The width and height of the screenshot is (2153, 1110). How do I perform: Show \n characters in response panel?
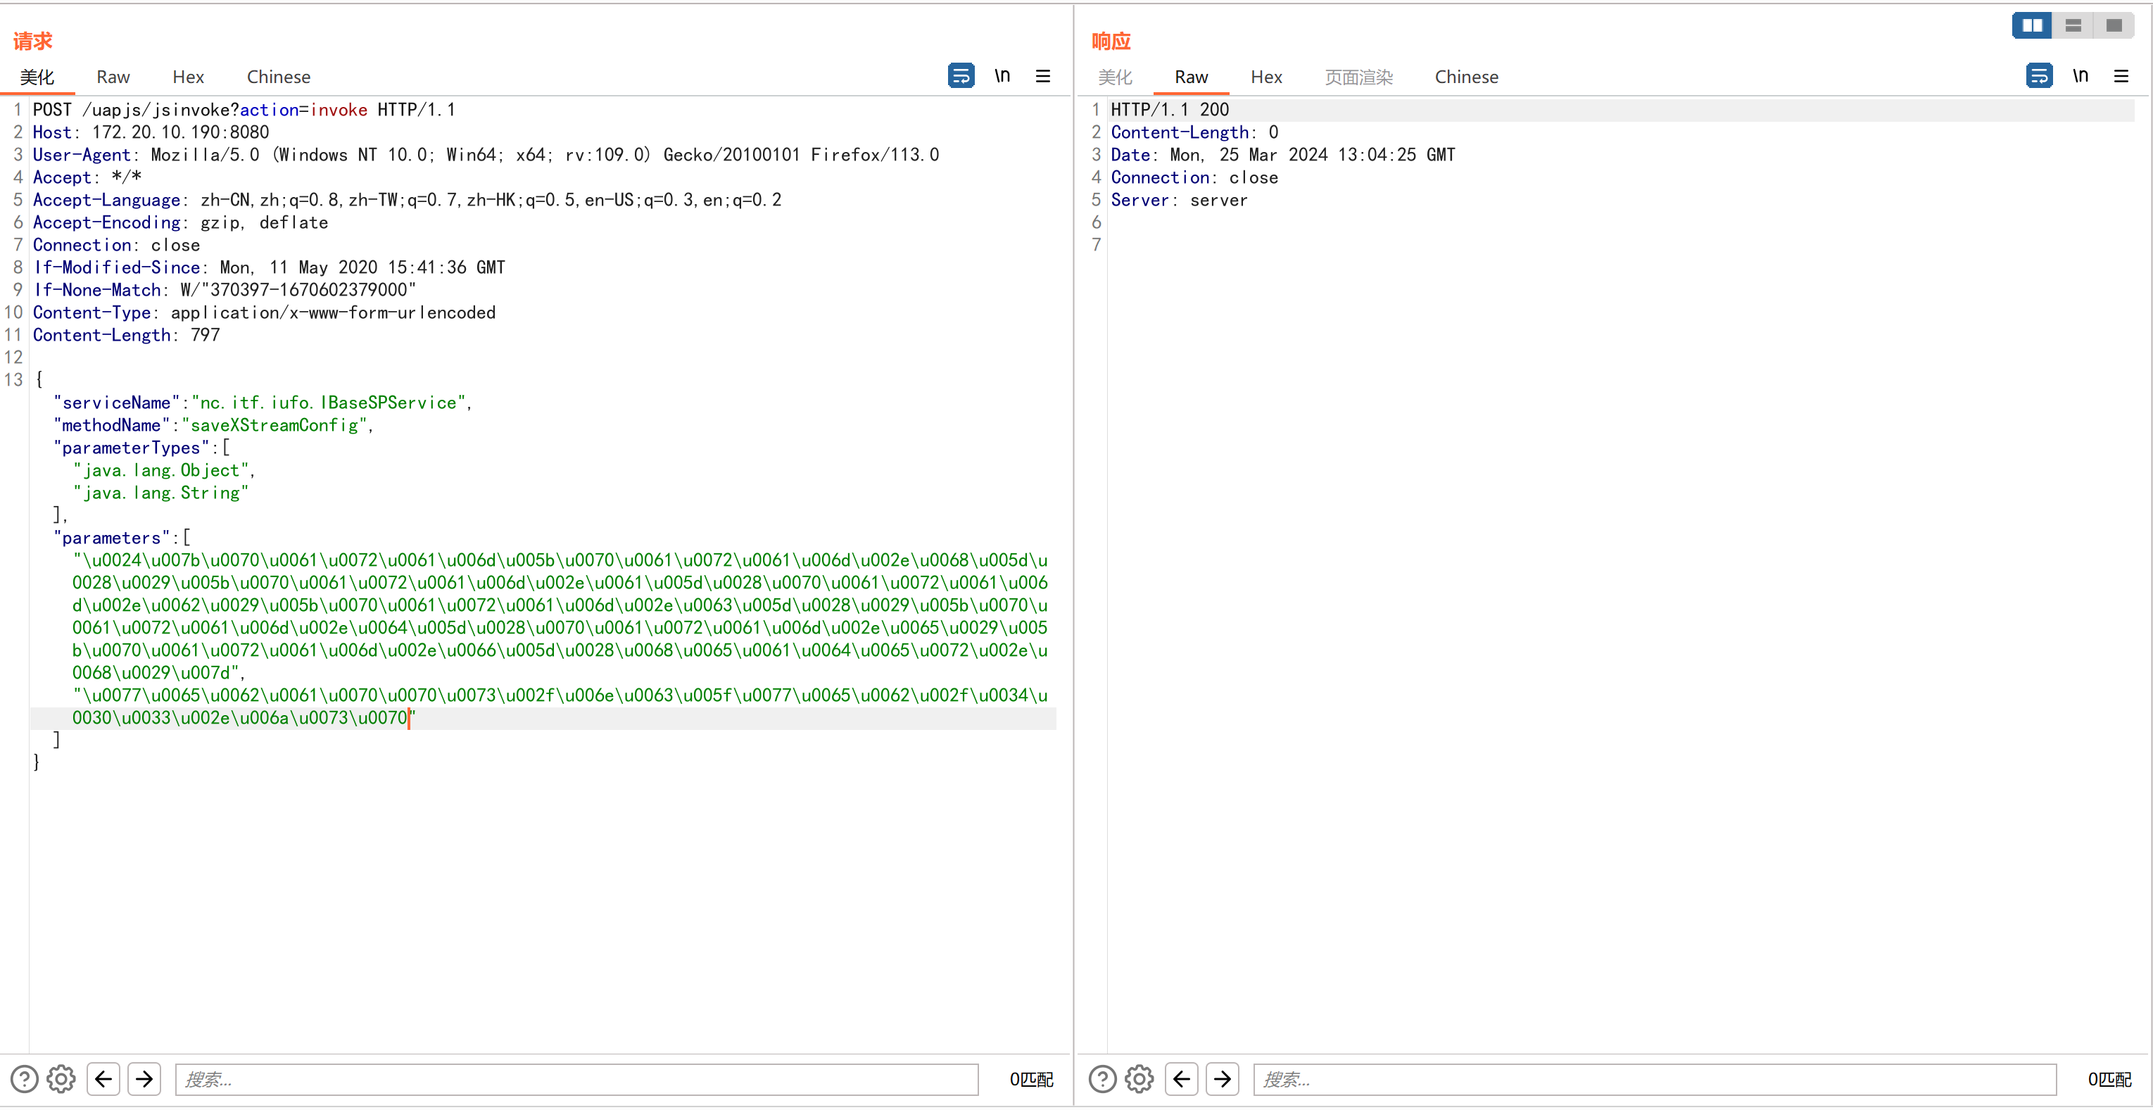pyautogui.click(x=2081, y=76)
